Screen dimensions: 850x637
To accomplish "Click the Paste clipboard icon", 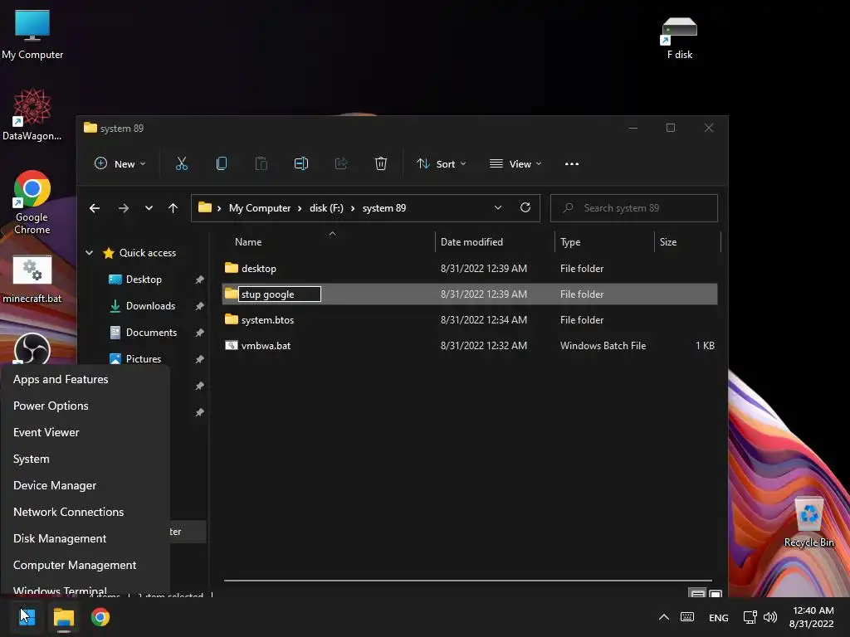I will pos(261,163).
